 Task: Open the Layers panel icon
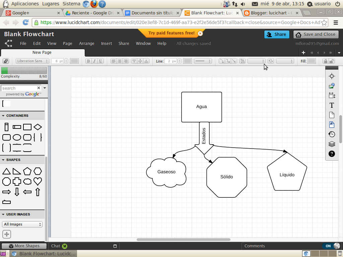(332, 144)
